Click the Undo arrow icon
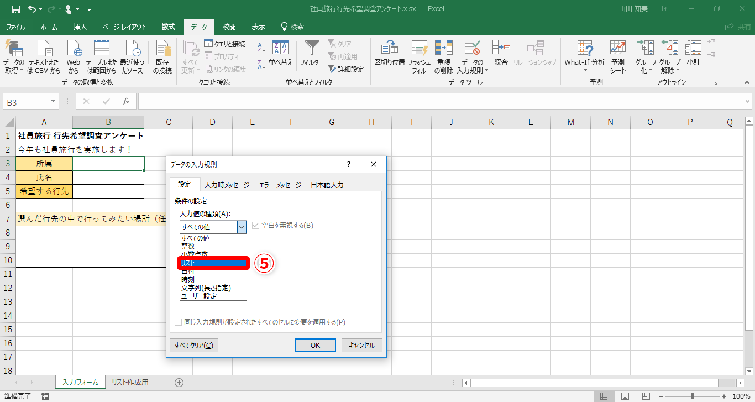Viewport: 755px width, 402px height. pos(32,9)
